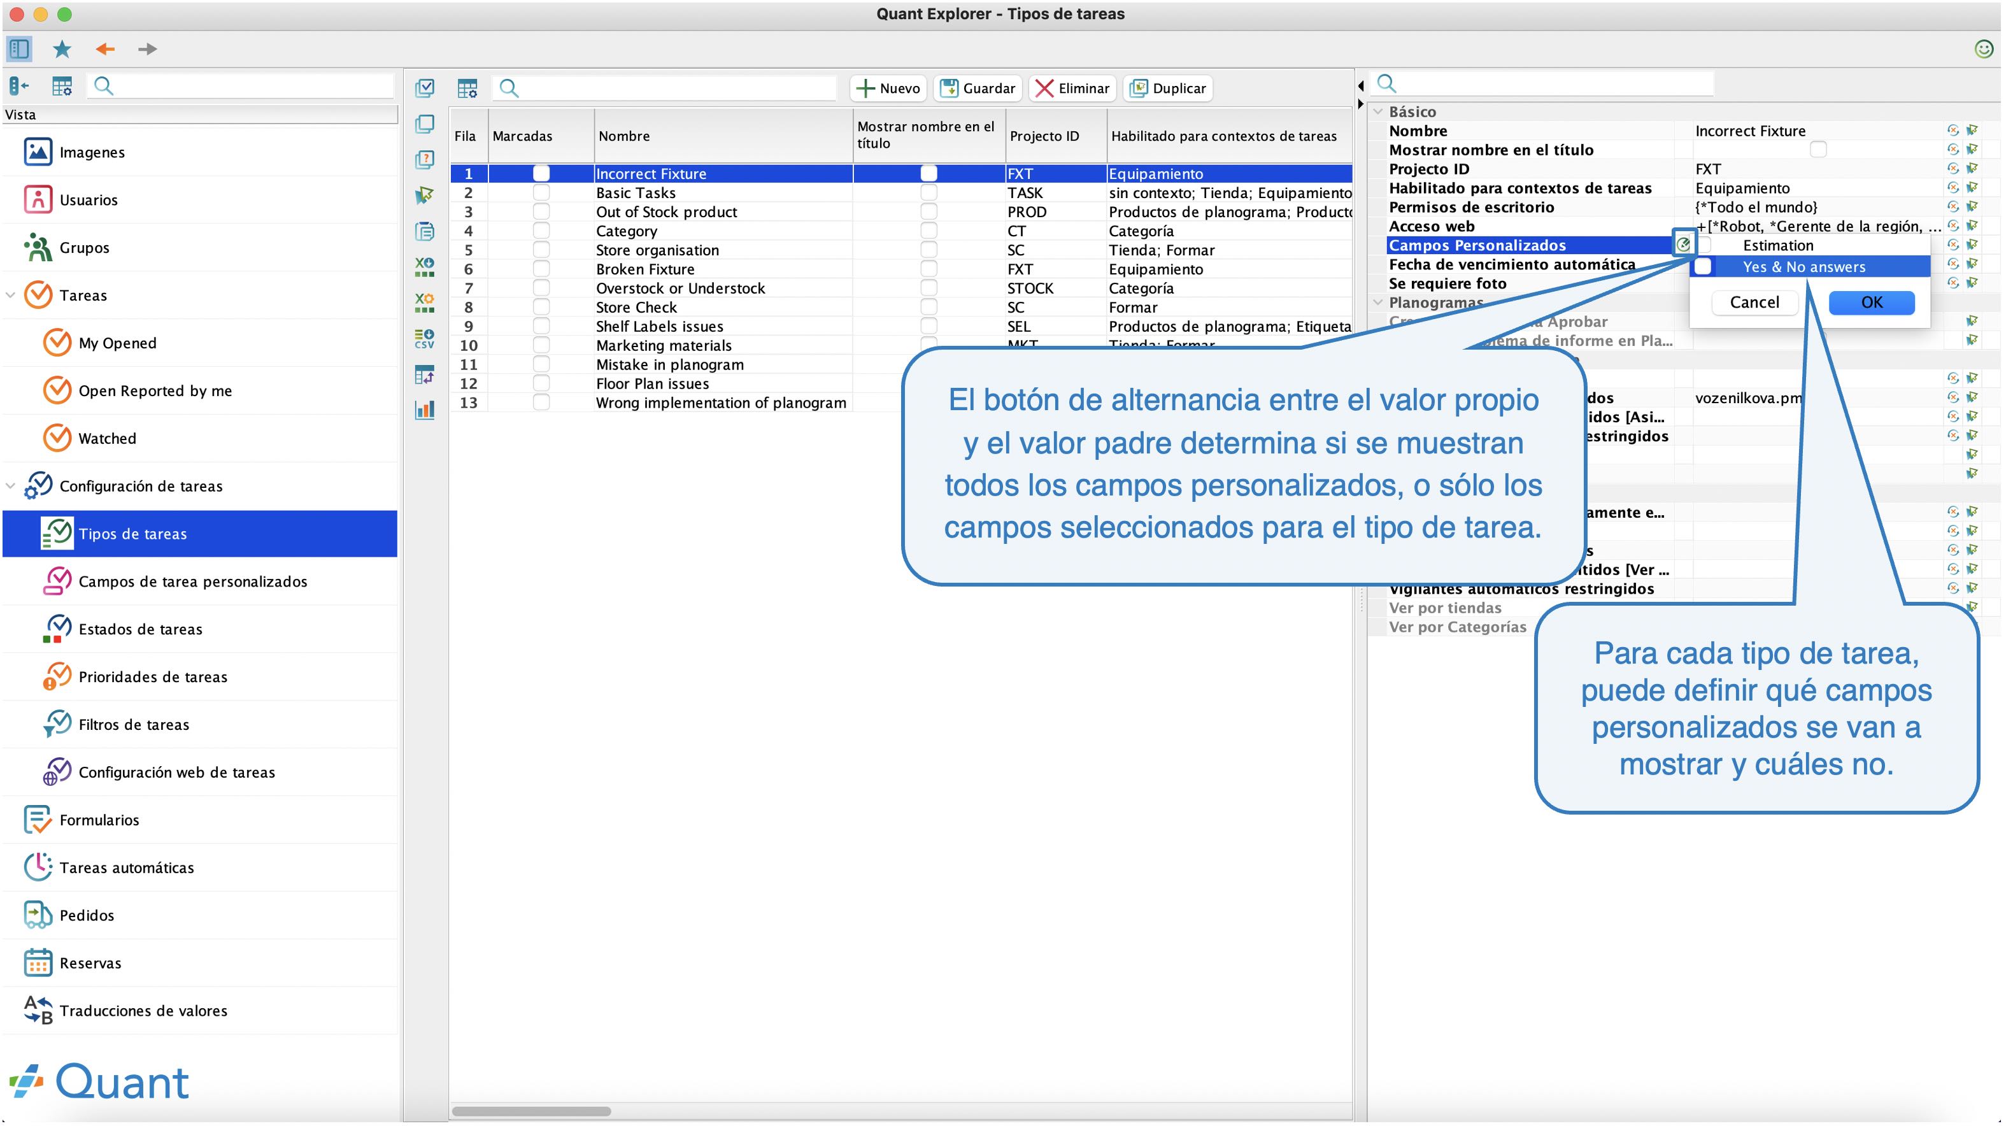Click cursor icon on Projecto ID row
Image resolution: width=2006 pixels, height=1126 pixels.
1972,168
